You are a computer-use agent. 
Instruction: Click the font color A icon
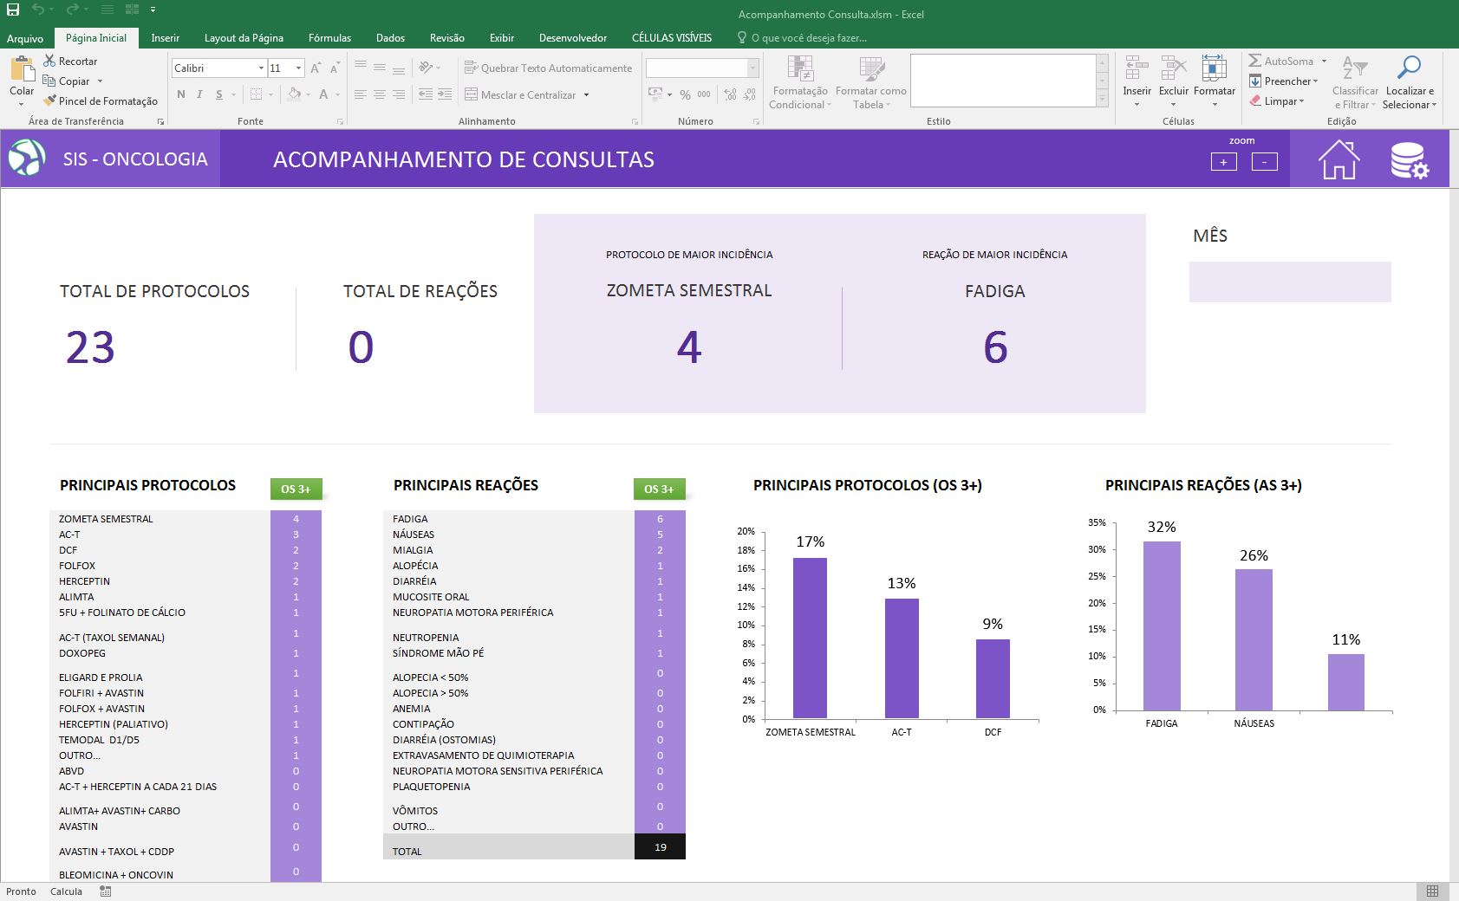point(323,94)
